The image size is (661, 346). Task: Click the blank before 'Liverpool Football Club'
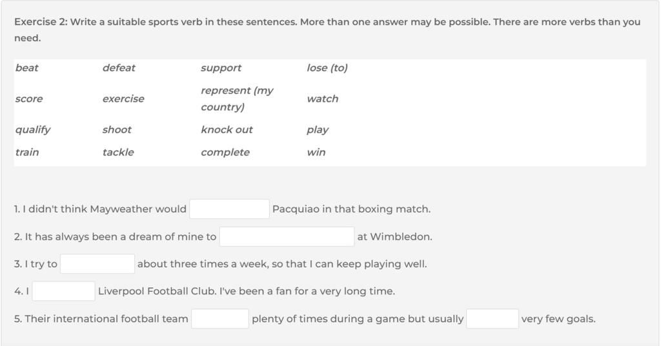coord(64,291)
